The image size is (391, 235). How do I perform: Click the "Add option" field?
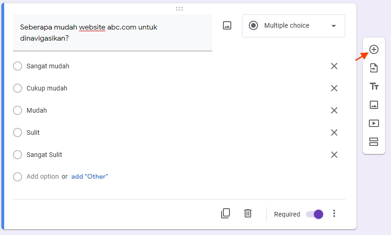[42, 176]
